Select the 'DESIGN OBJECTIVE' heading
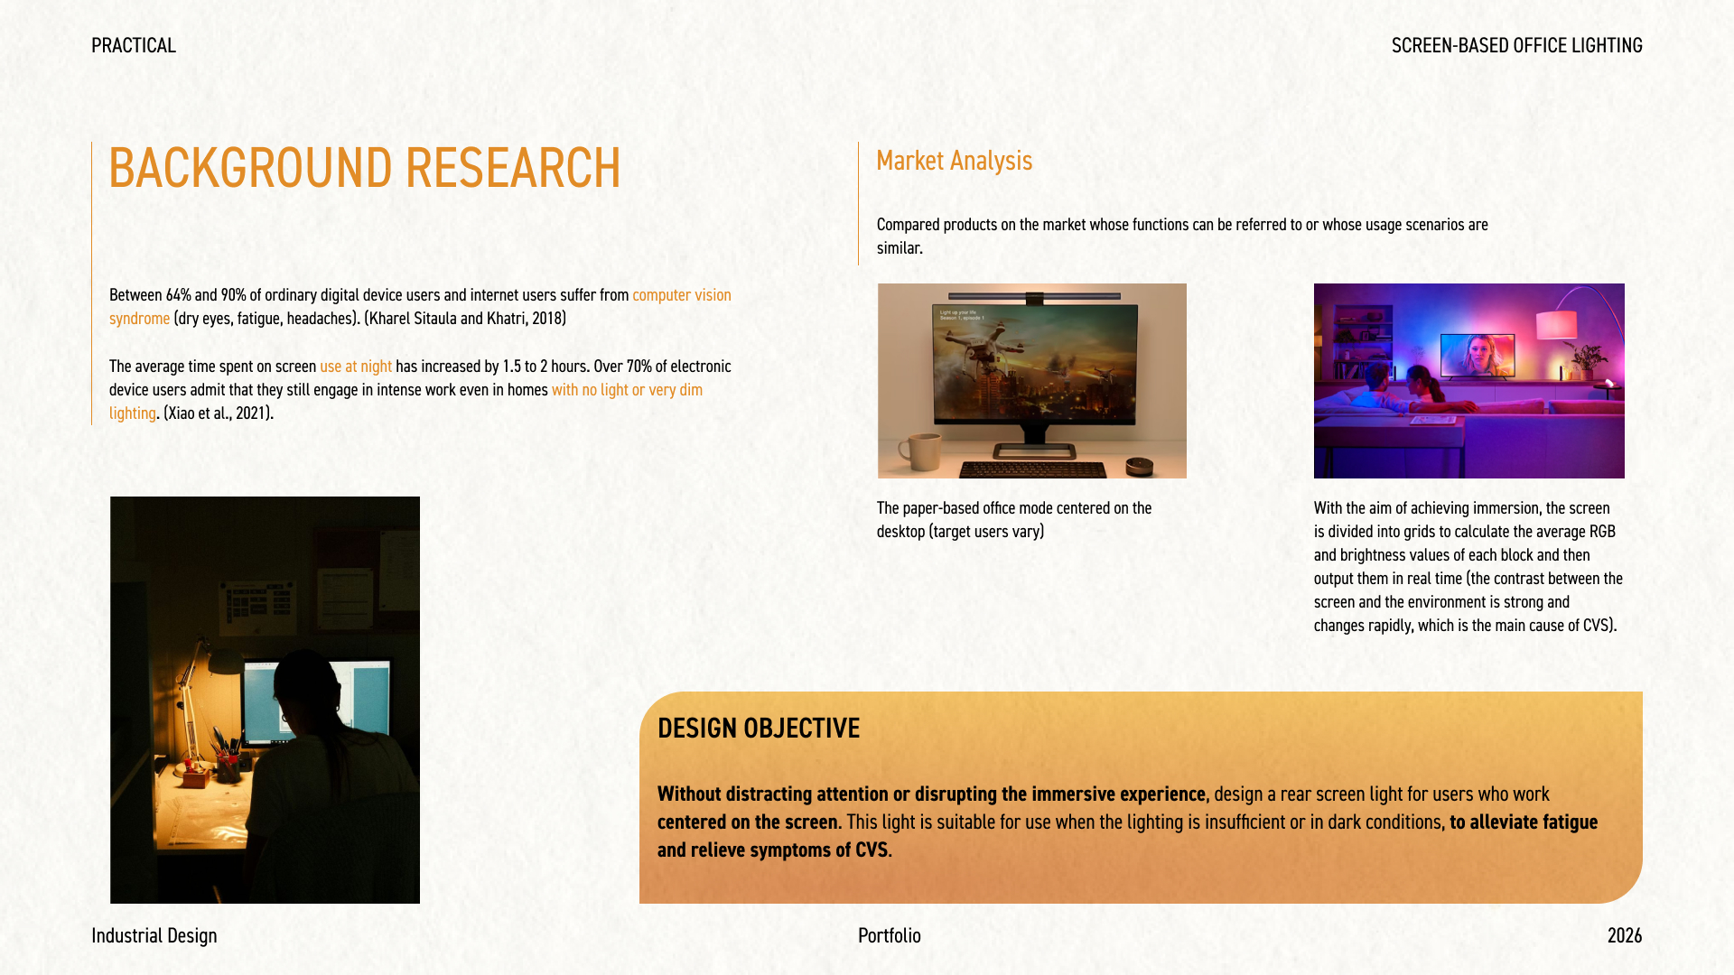The width and height of the screenshot is (1734, 975). tap(759, 729)
